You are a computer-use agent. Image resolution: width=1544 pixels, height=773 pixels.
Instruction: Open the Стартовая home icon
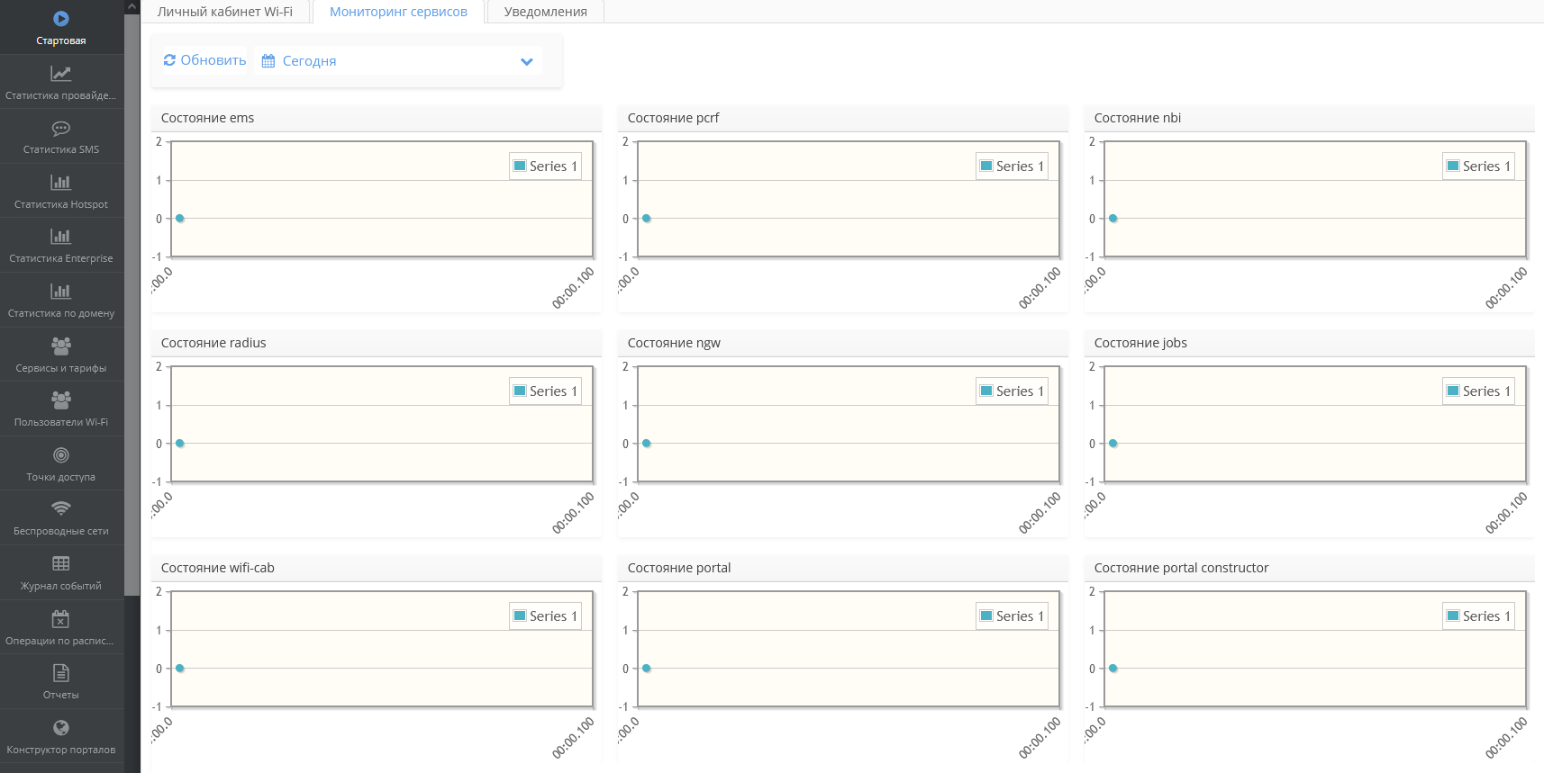coord(61,19)
